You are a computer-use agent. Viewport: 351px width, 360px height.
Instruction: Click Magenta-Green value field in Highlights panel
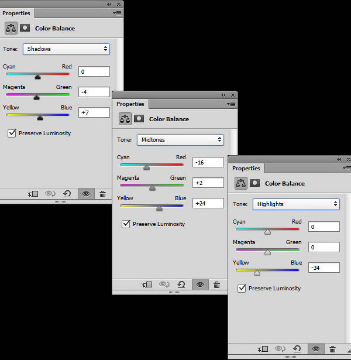click(324, 247)
